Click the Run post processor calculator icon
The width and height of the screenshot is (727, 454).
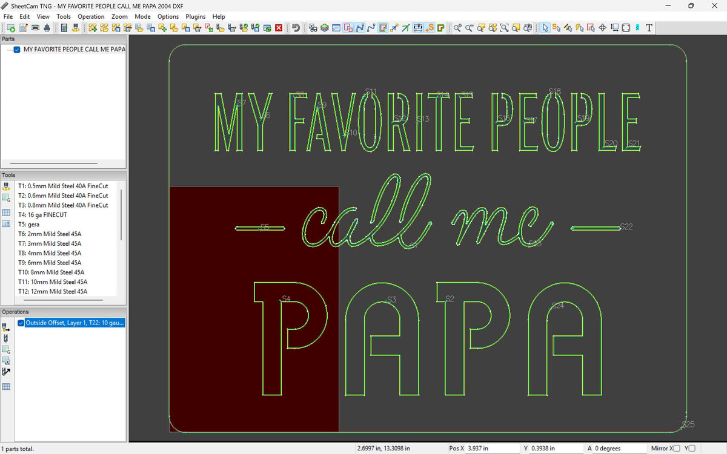pos(64,28)
